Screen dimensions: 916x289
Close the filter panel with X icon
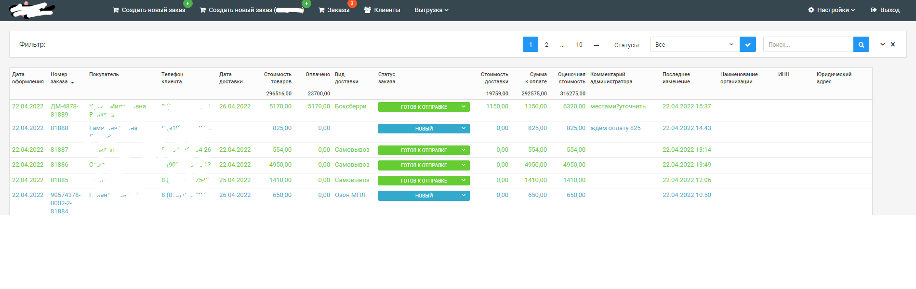coord(893,44)
